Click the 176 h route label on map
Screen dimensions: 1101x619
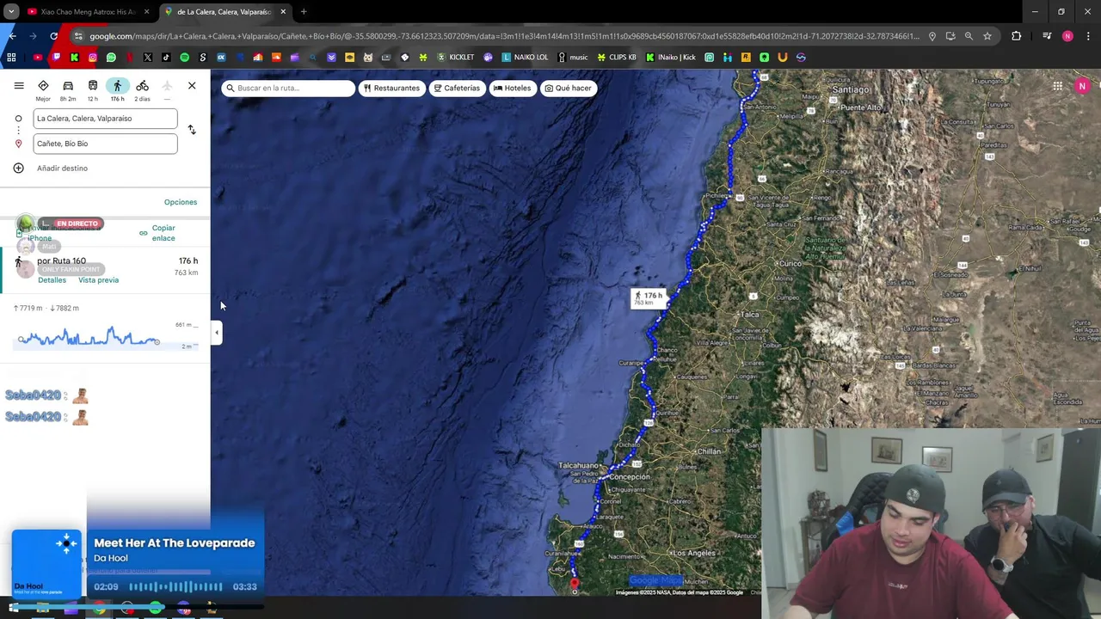648,298
